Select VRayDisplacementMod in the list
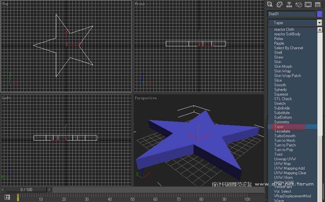 [x=292, y=196]
